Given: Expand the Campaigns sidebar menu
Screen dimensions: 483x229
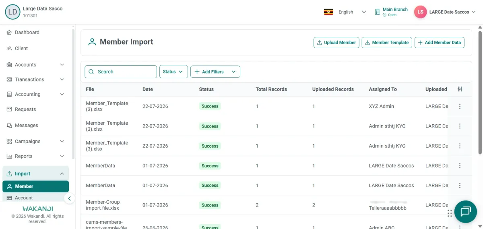Looking at the screenshot, I should [62, 142].
